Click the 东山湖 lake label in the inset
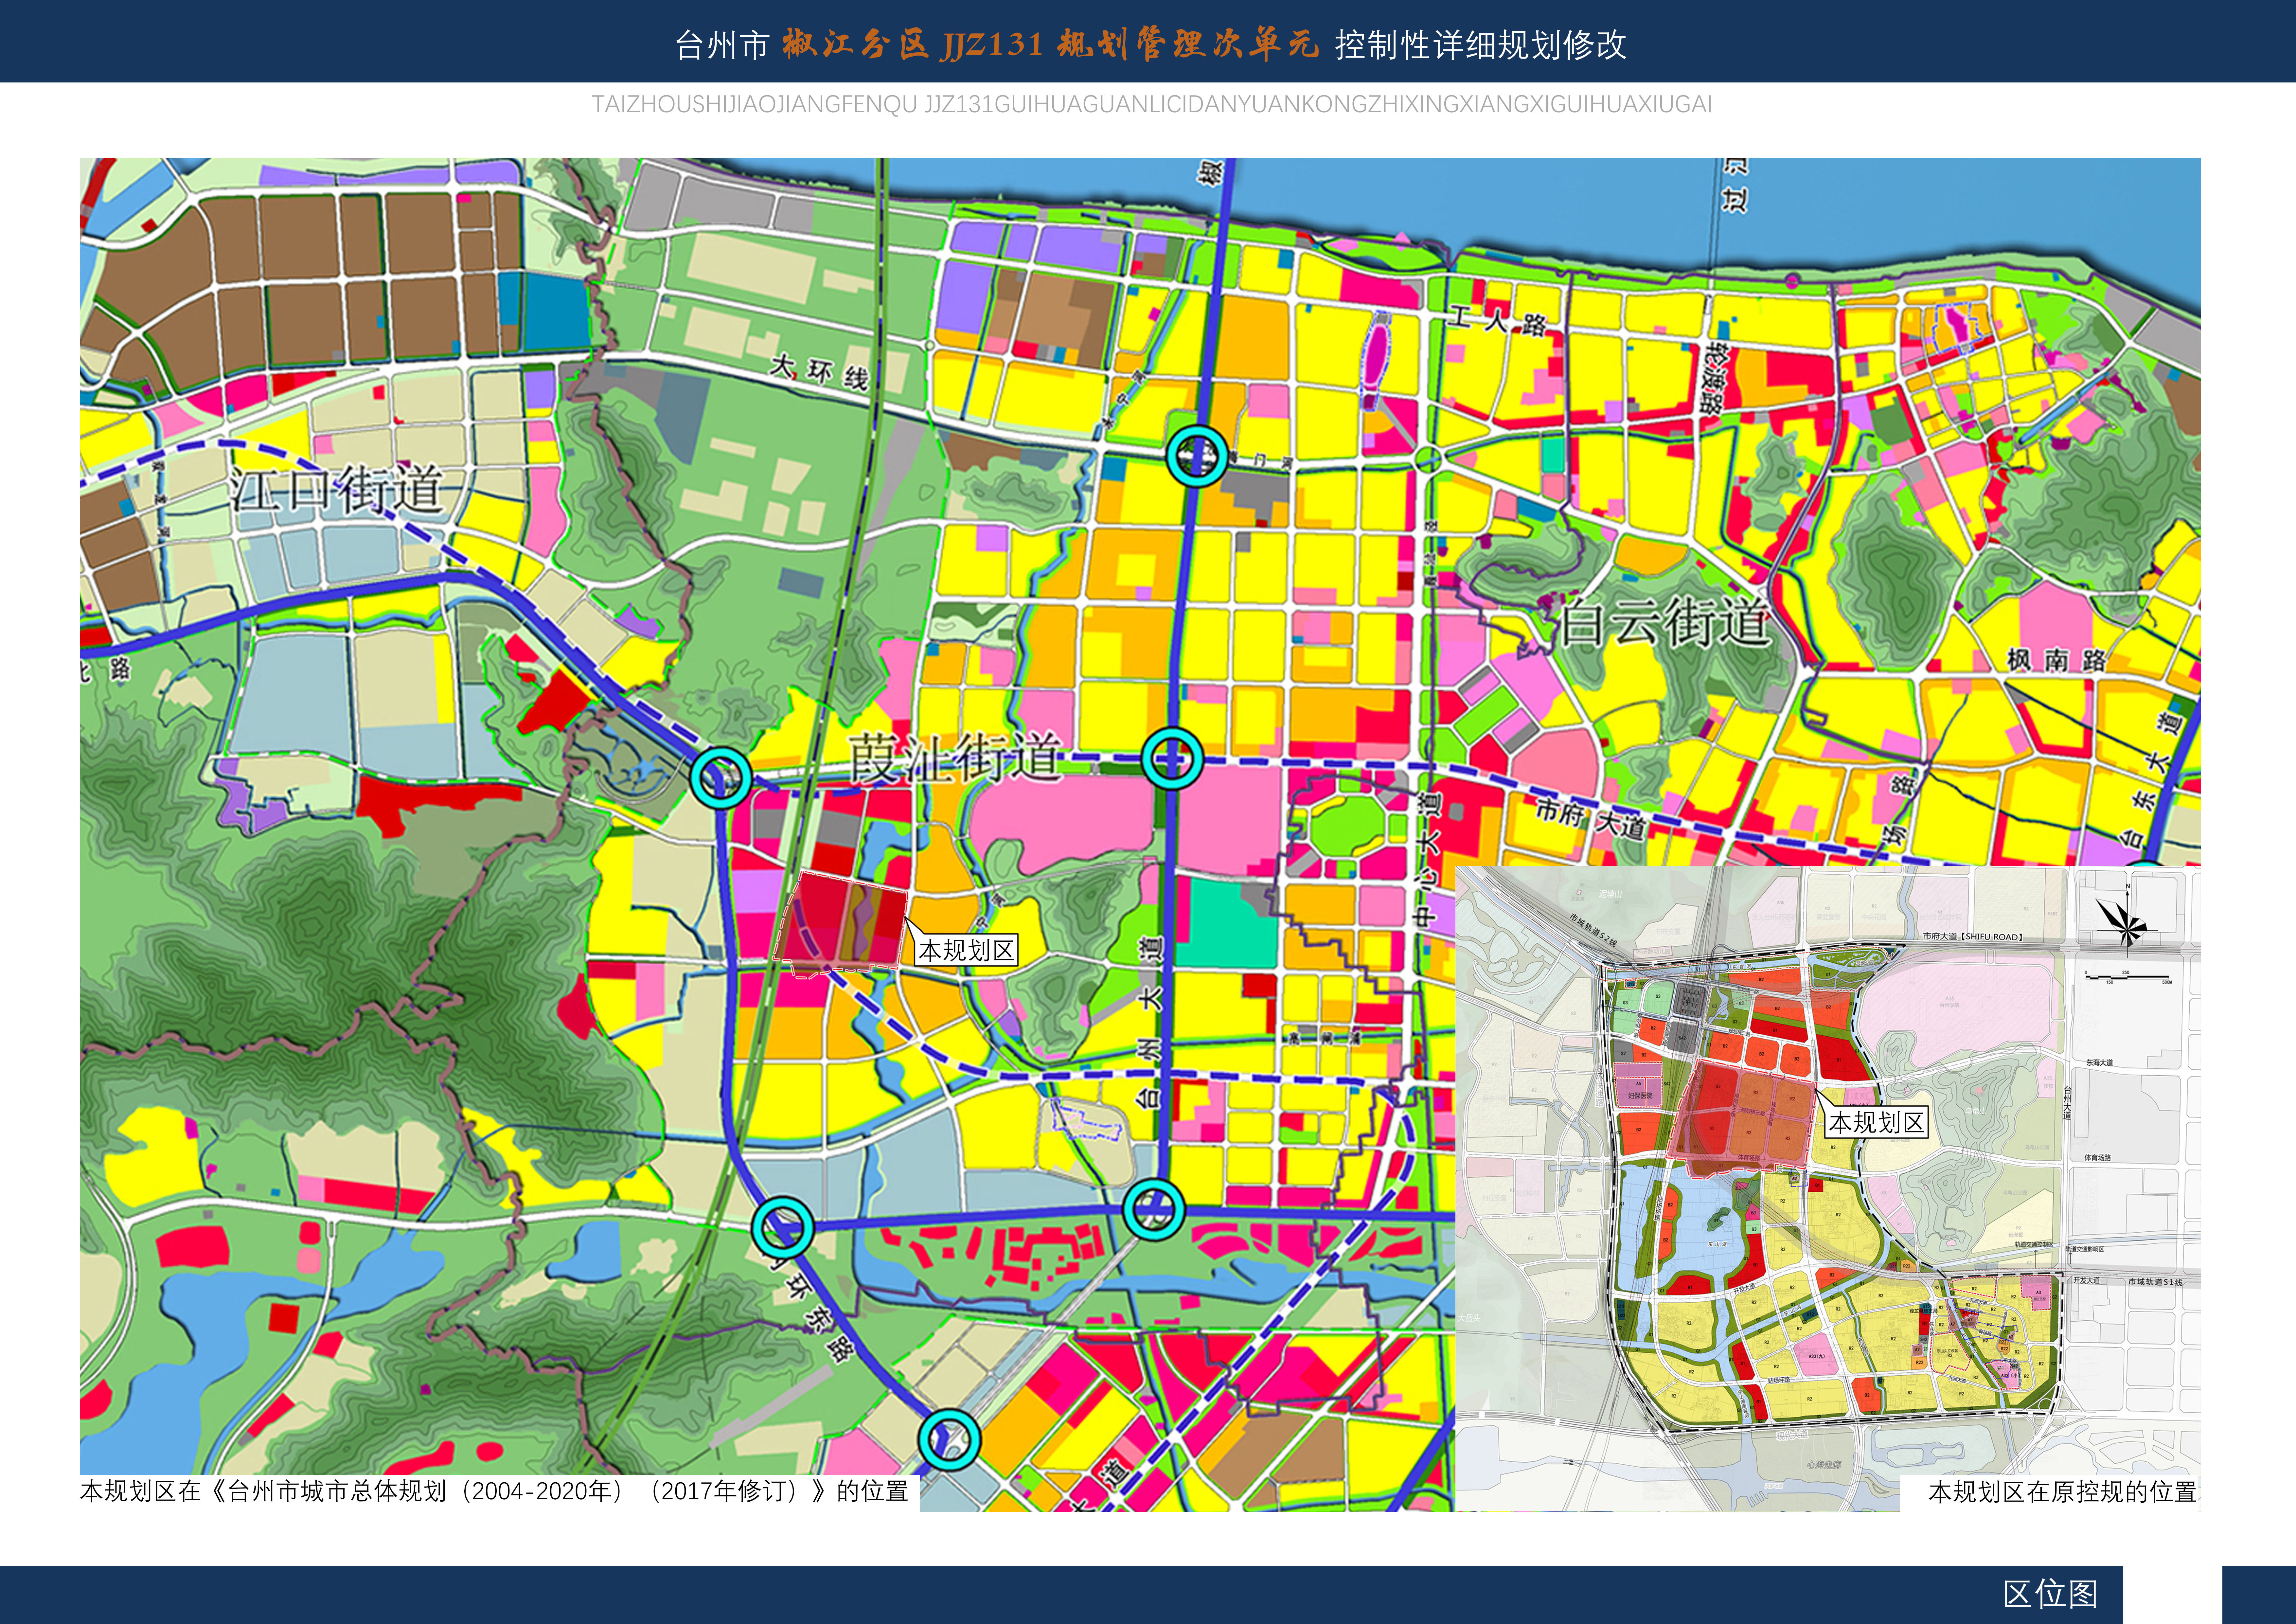This screenshot has height=1624, width=2296. tap(1717, 1244)
